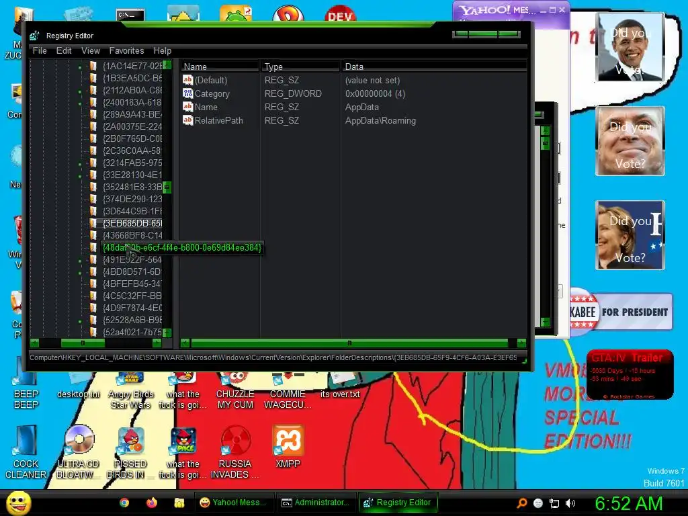Viewport: 688px width, 516px height.
Task: Sort values by the Data column header
Action: [x=435, y=67]
